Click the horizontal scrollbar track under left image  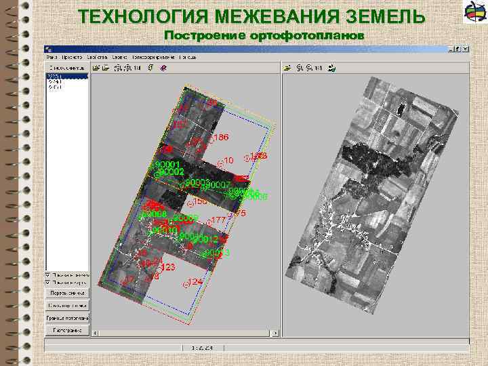[185, 333]
